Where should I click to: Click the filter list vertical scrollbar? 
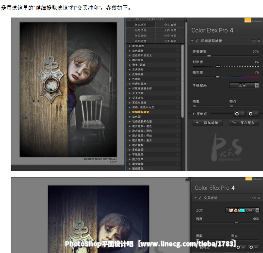pos(182,81)
